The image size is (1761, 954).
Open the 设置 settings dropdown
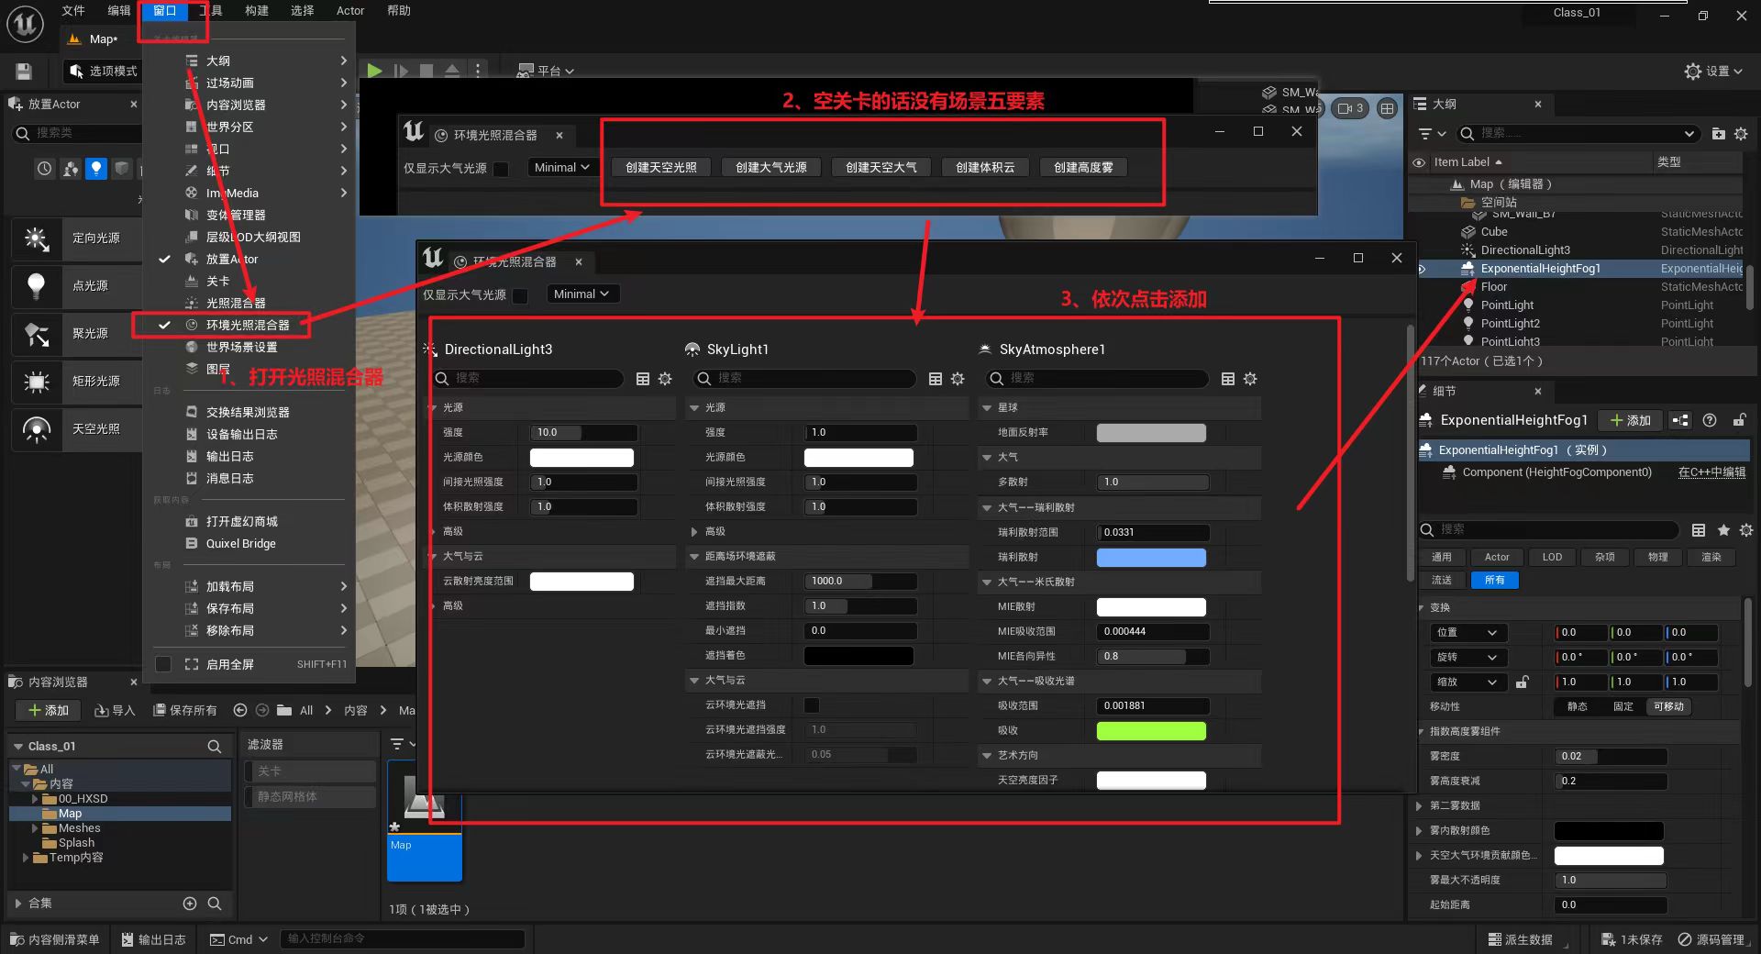1713,71
